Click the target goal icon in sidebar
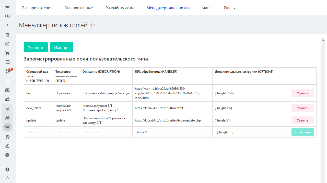Image resolution: width=327 pixels, height=183 pixels. (x=7, y=44)
